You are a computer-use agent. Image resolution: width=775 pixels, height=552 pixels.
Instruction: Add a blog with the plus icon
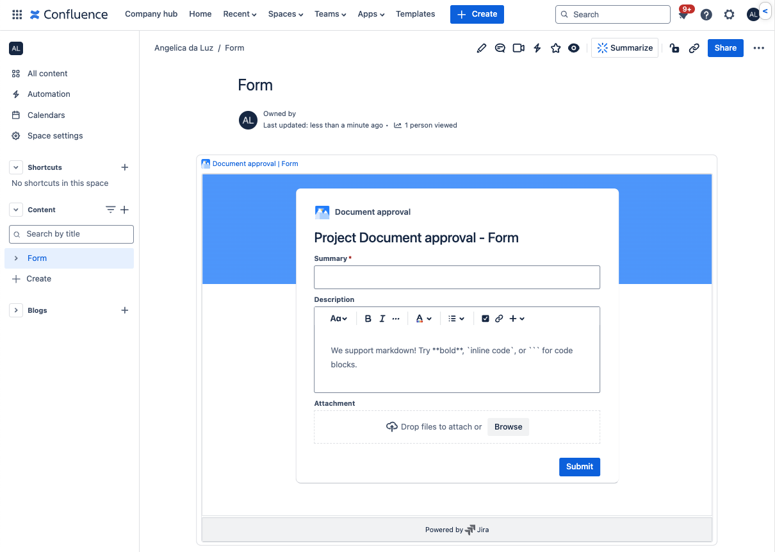125,310
